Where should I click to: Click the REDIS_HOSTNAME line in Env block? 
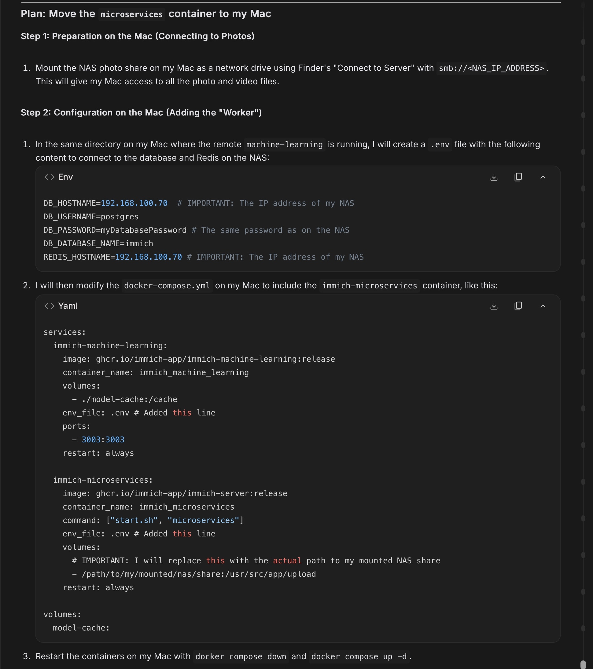(x=112, y=257)
